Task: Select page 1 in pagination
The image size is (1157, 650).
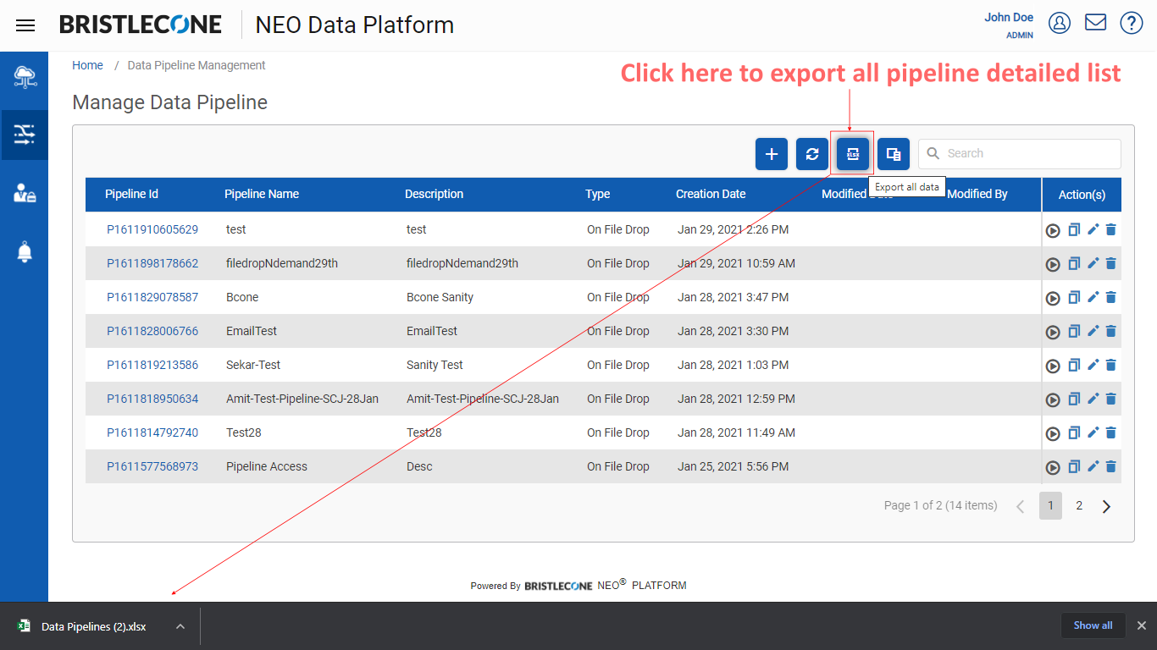Action: point(1050,505)
